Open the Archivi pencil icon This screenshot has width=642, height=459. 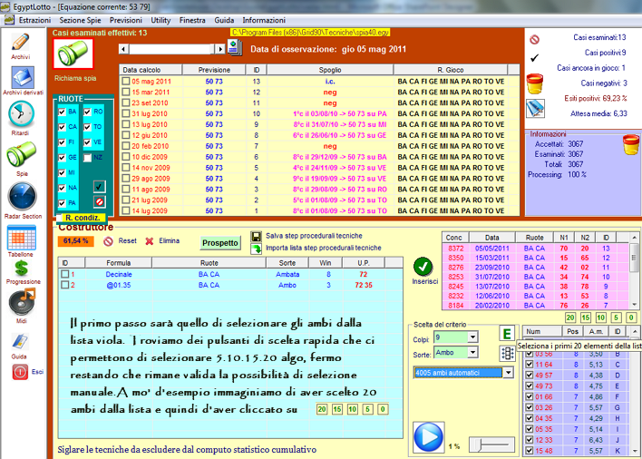point(20,42)
